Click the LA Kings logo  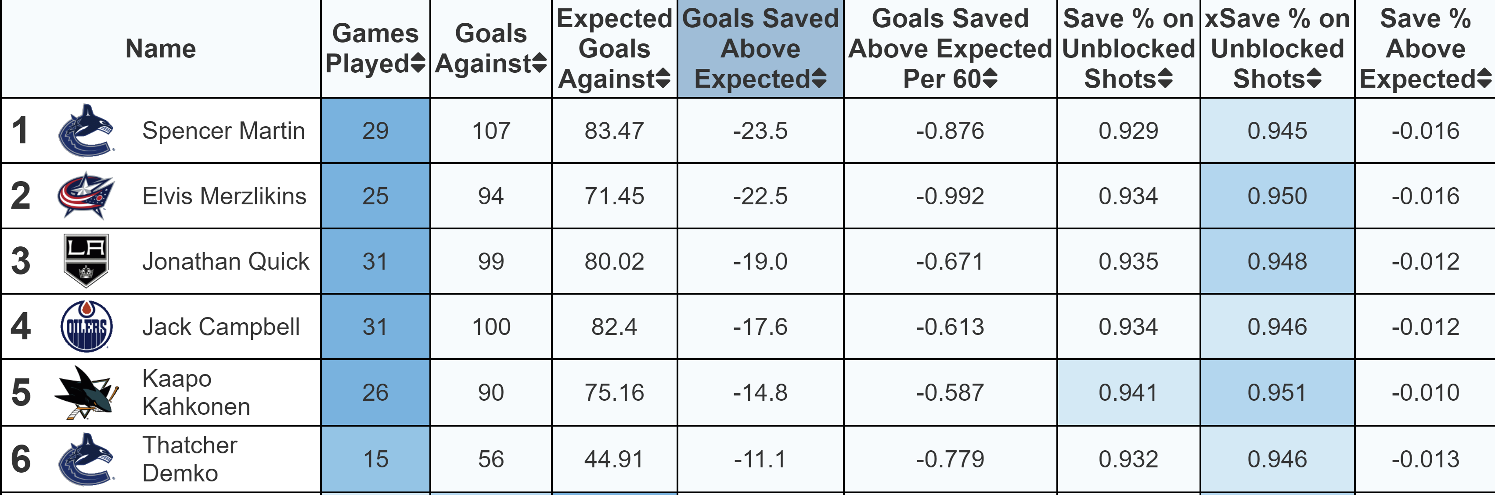tap(86, 261)
